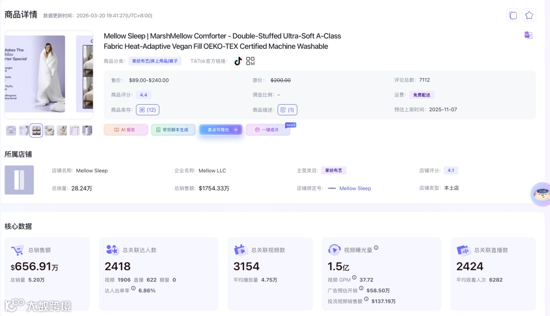Screen dimensions: 550x316
Task: Click the store type value 本土店
Action: click(451, 188)
